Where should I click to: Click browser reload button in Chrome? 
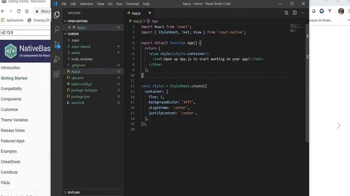(x=19, y=11)
